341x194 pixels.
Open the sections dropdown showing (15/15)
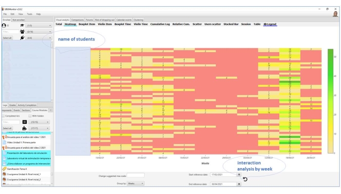pyautogui.click(x=39, y=122)
